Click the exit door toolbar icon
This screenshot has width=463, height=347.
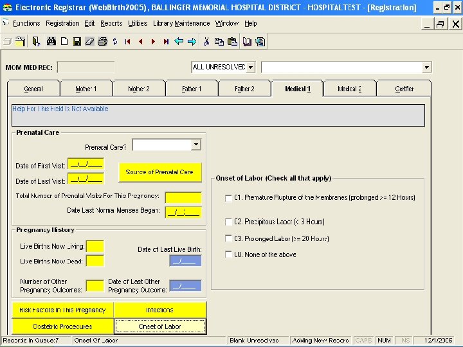pos(36,42)
